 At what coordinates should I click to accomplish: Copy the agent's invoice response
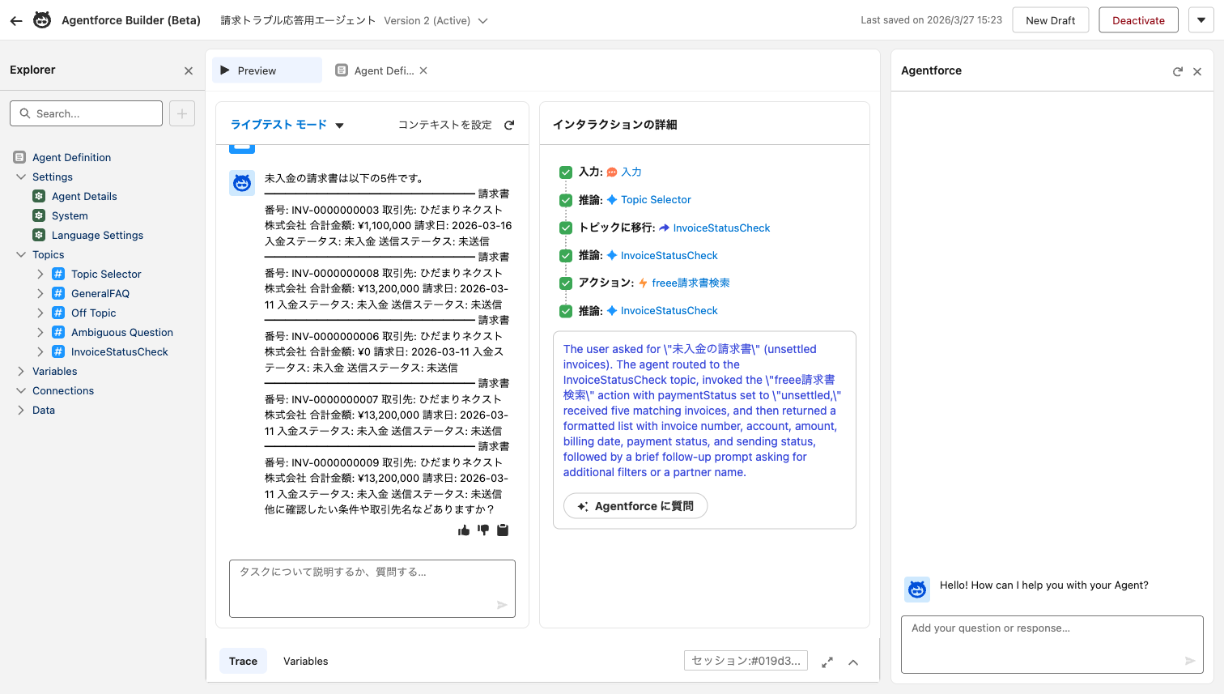coord(502,530)
